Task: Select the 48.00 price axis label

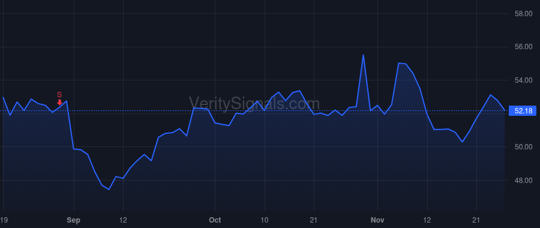Action: pos(523,181)
